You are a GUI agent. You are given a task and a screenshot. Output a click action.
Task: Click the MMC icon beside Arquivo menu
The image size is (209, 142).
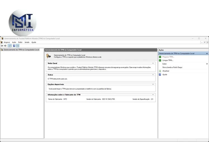tap(2, 42)
